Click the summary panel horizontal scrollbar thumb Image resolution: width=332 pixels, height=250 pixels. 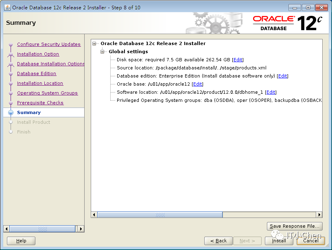160,215
